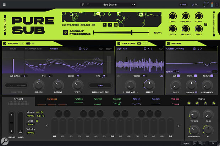The width and height of the screenshot is (220, 146).
Task: Toggle Legato mode in the status bar
Action: point(186,143)
